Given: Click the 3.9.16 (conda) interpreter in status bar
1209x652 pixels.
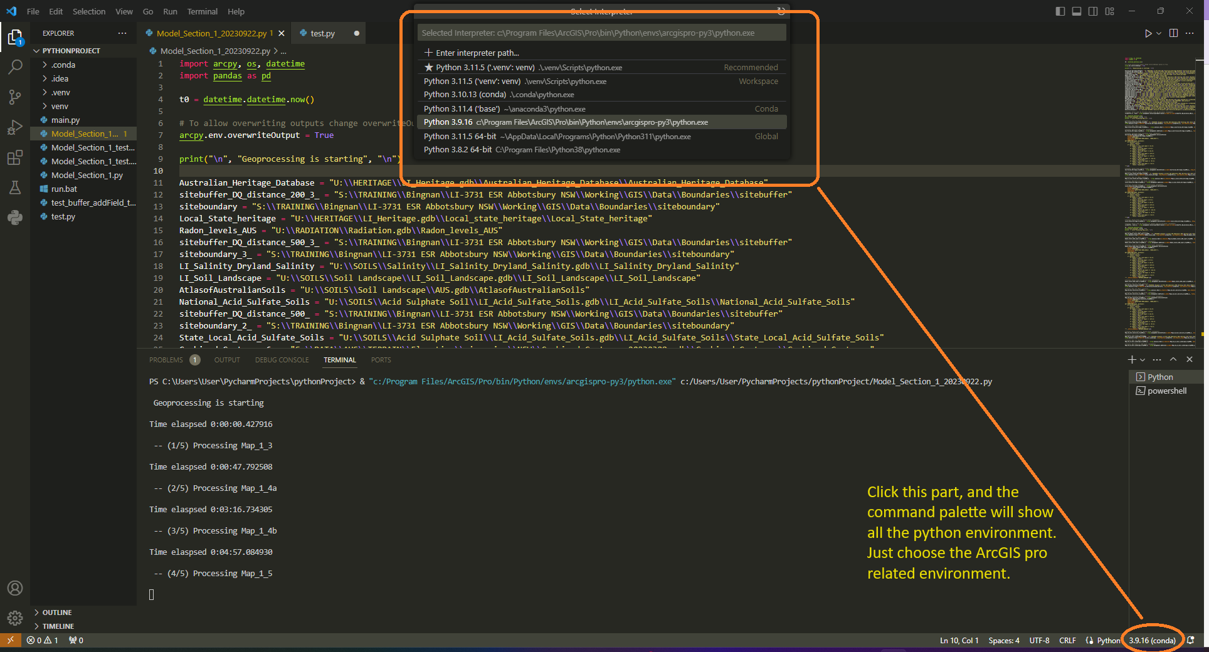Looking at the screenshot, I should (x=1152, y=640).
